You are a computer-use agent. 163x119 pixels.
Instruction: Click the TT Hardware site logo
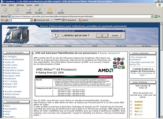[x=17, y=35]
